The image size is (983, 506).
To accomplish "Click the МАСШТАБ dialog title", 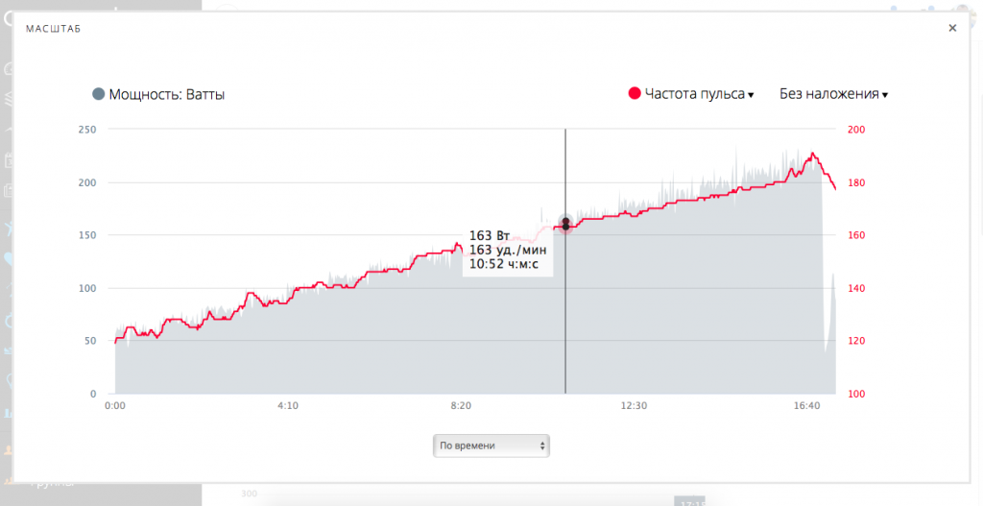I will (x=53, y=29).
